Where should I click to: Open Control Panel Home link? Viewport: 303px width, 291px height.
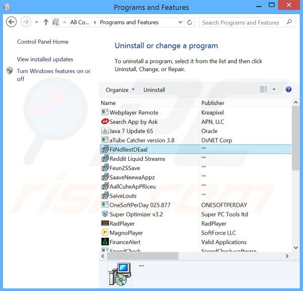point(43,42)
